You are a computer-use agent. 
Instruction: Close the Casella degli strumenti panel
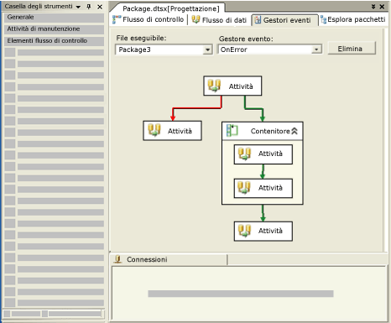tap(100, 7)
